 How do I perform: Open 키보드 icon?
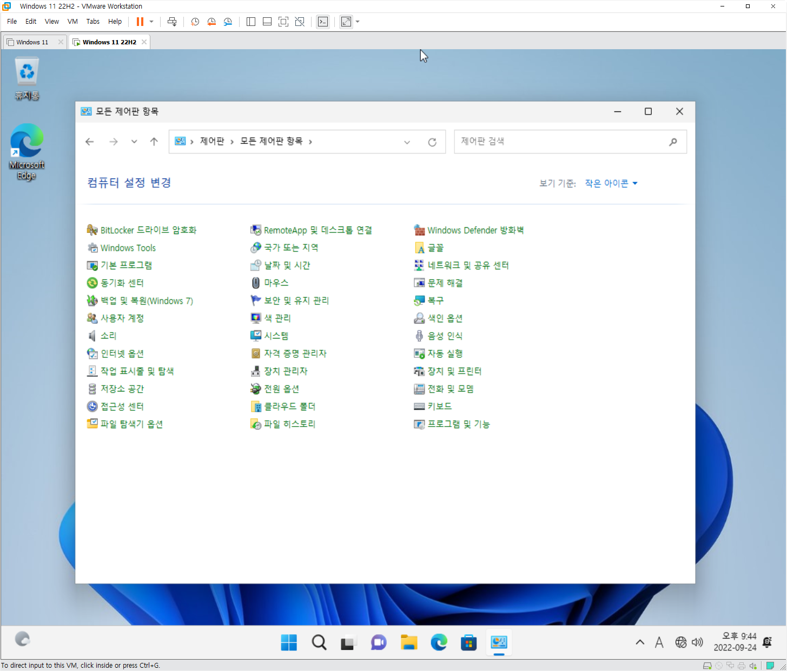point(419,407)
